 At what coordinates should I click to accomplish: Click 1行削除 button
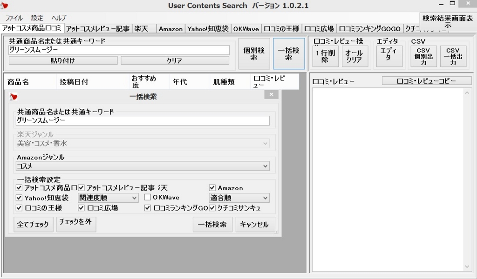pos(325,56)
